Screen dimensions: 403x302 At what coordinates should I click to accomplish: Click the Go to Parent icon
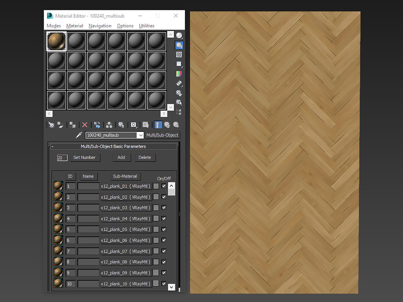(167, 125)
